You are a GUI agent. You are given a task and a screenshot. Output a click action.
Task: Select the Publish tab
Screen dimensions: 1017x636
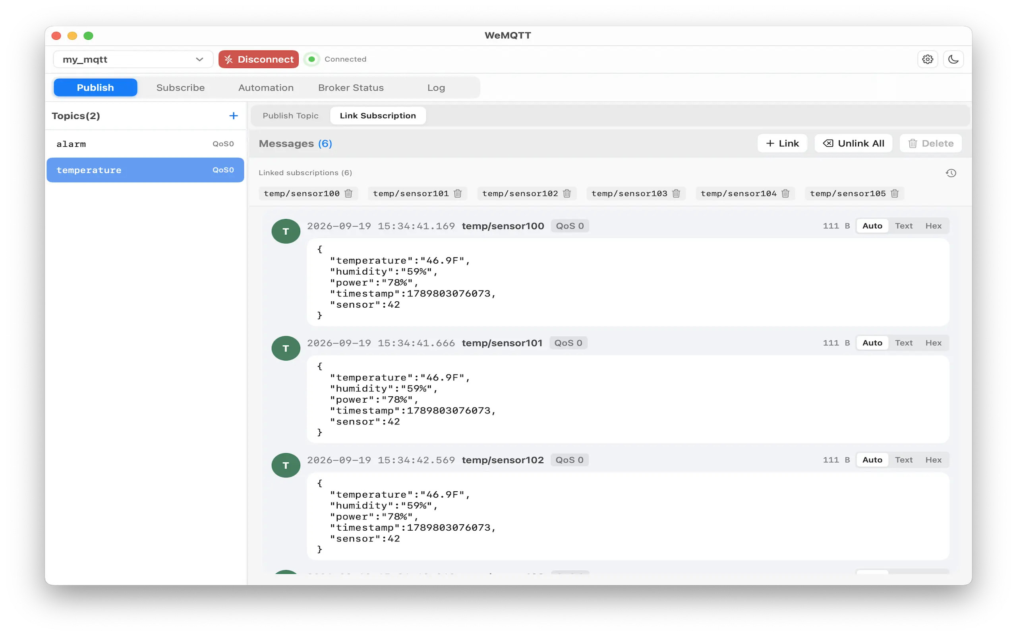95,87
